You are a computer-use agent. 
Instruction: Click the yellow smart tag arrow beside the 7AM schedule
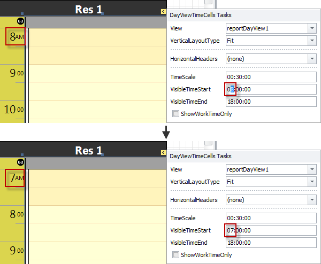pyautogui.click(x=163, y=153)
